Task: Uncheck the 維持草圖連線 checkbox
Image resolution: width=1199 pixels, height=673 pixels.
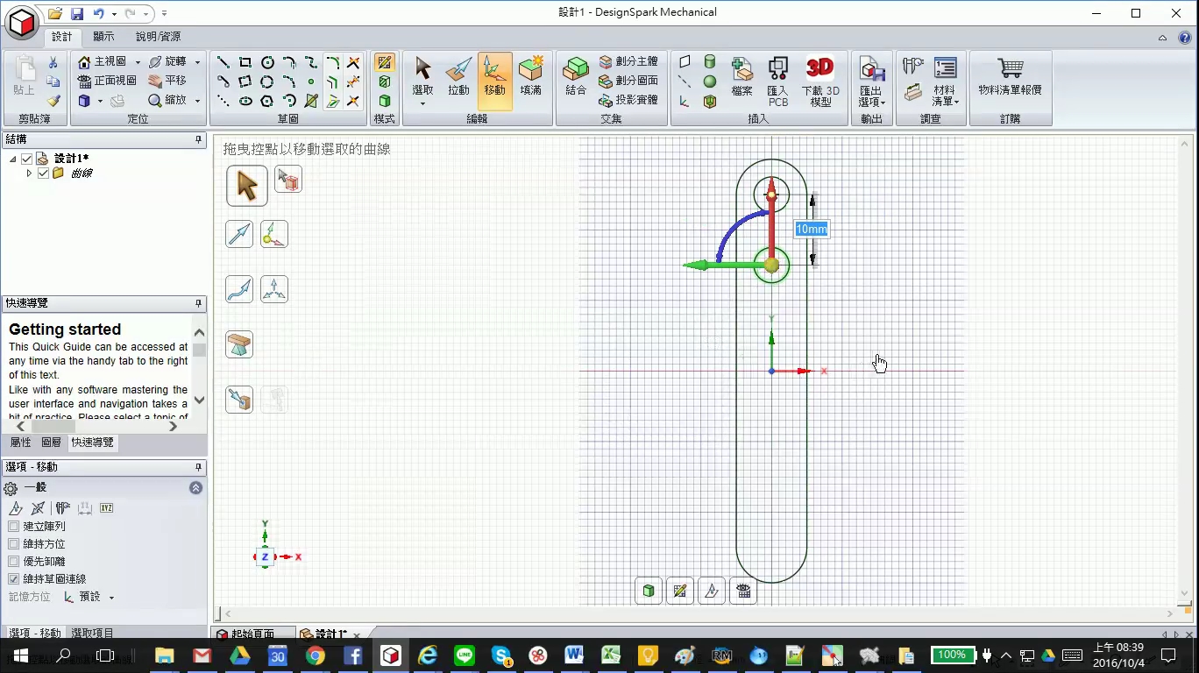Action: 13,579
